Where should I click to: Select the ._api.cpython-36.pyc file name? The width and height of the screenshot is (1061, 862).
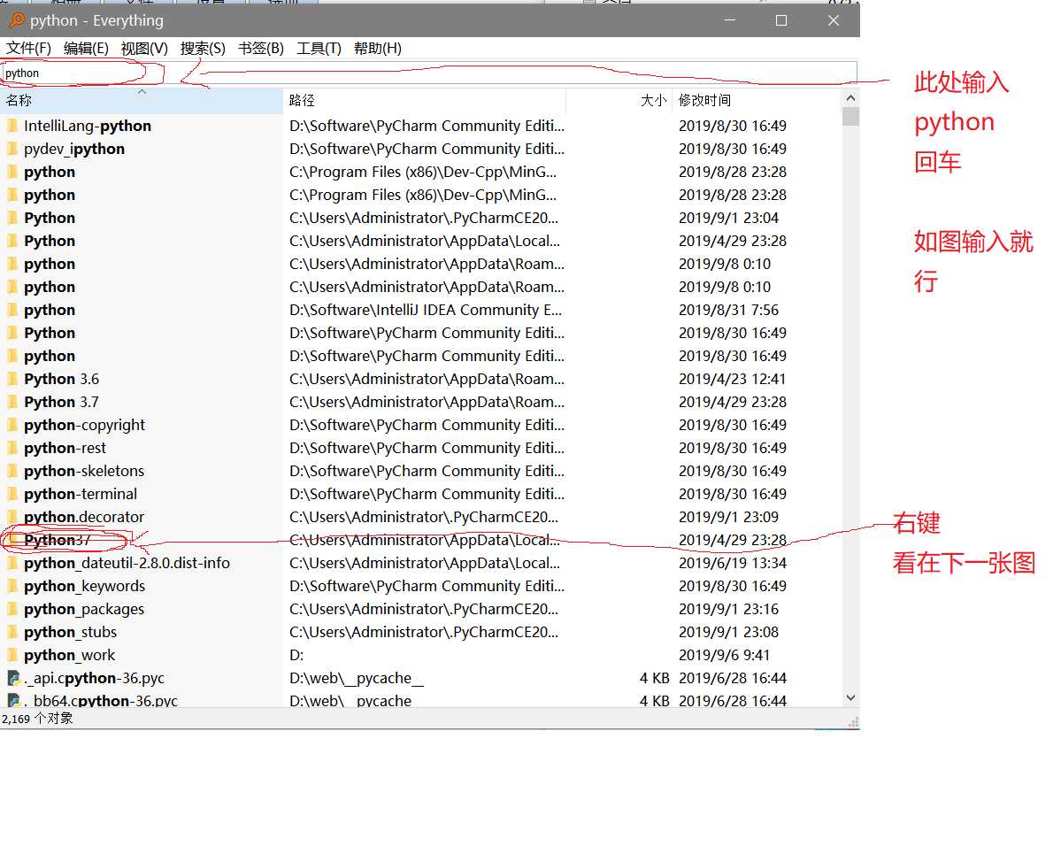coord(94,678)
